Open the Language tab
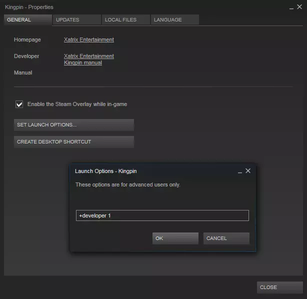Image resolution: width=307 pixels, height=299 pixels. (x=175, y=20)
